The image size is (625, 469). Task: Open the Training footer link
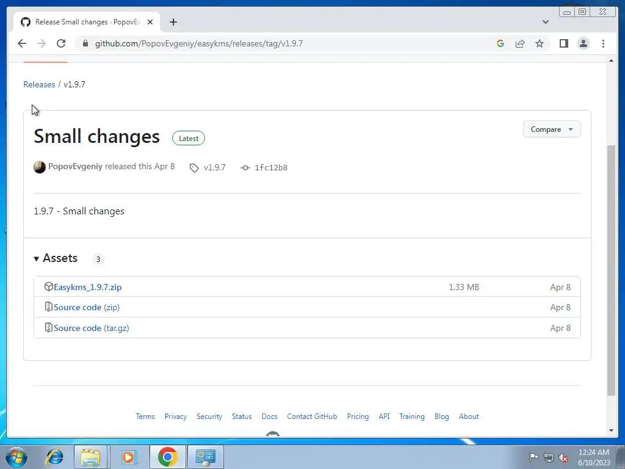click(412, 416)
